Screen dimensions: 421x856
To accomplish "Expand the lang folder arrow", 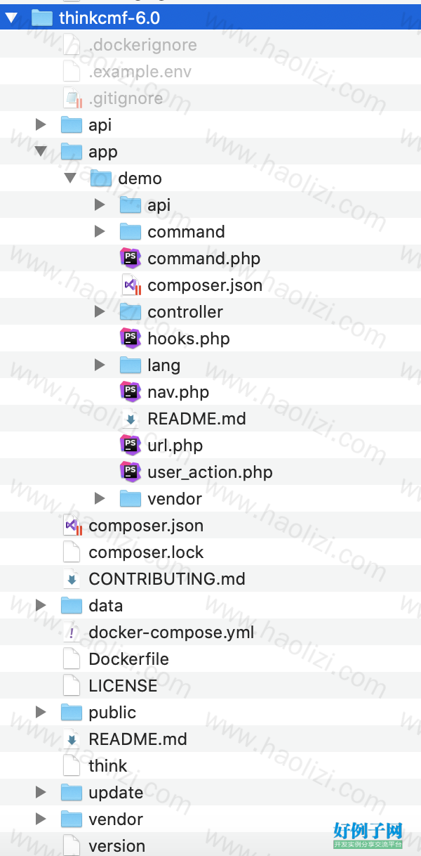I will click(100, 365).
